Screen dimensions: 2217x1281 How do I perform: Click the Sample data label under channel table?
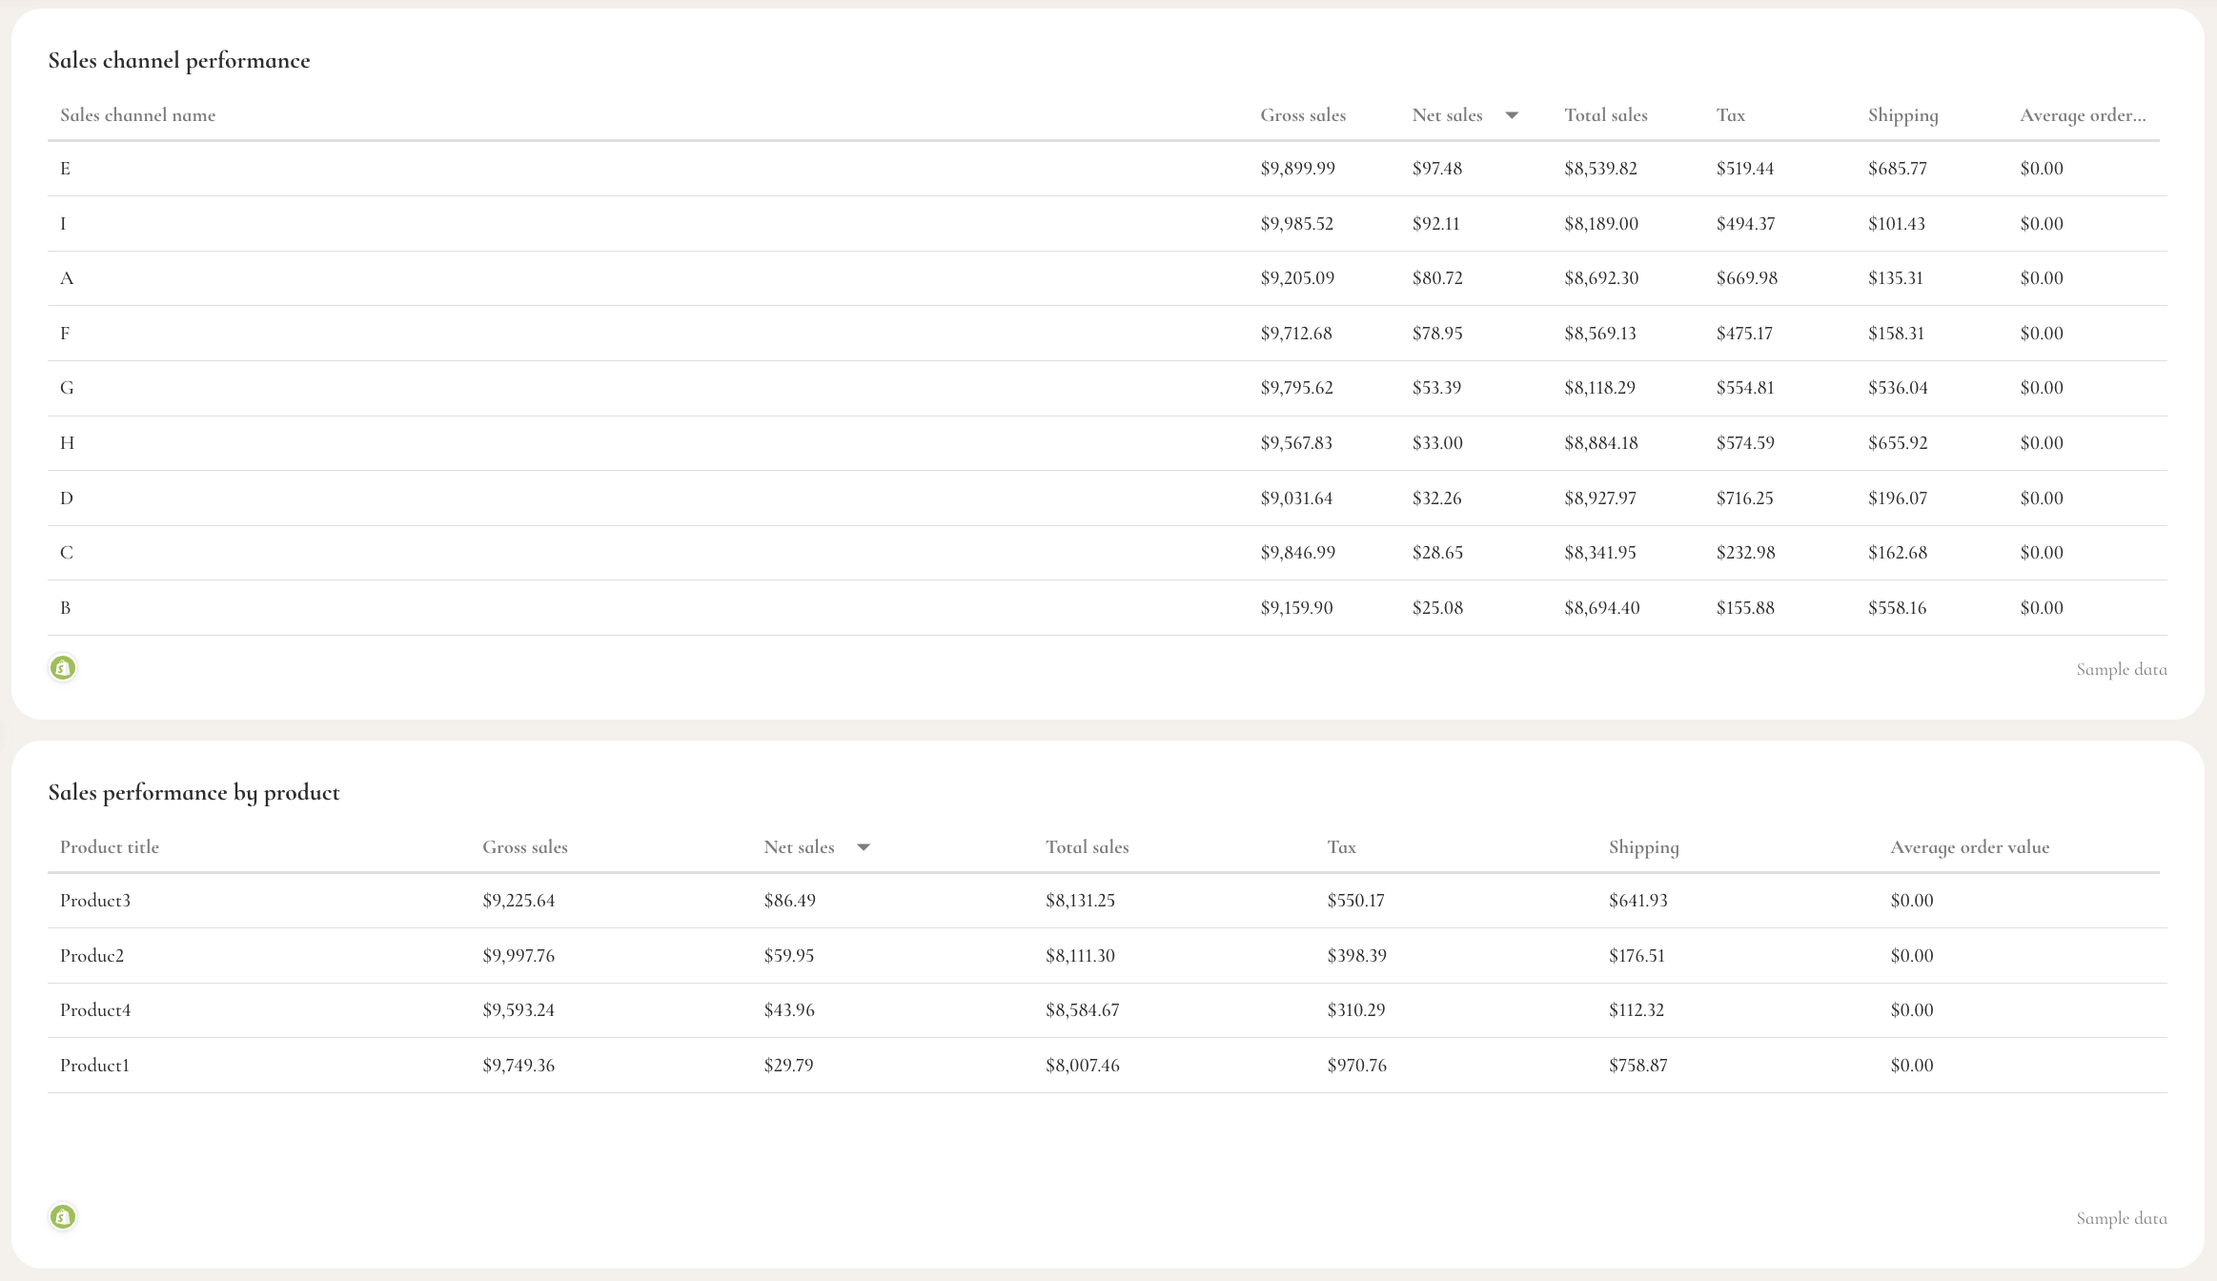[x=2121, y=668]
